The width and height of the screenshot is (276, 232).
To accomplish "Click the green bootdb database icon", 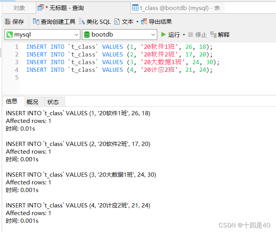I will pyautogui.click(x=87, y=35).
